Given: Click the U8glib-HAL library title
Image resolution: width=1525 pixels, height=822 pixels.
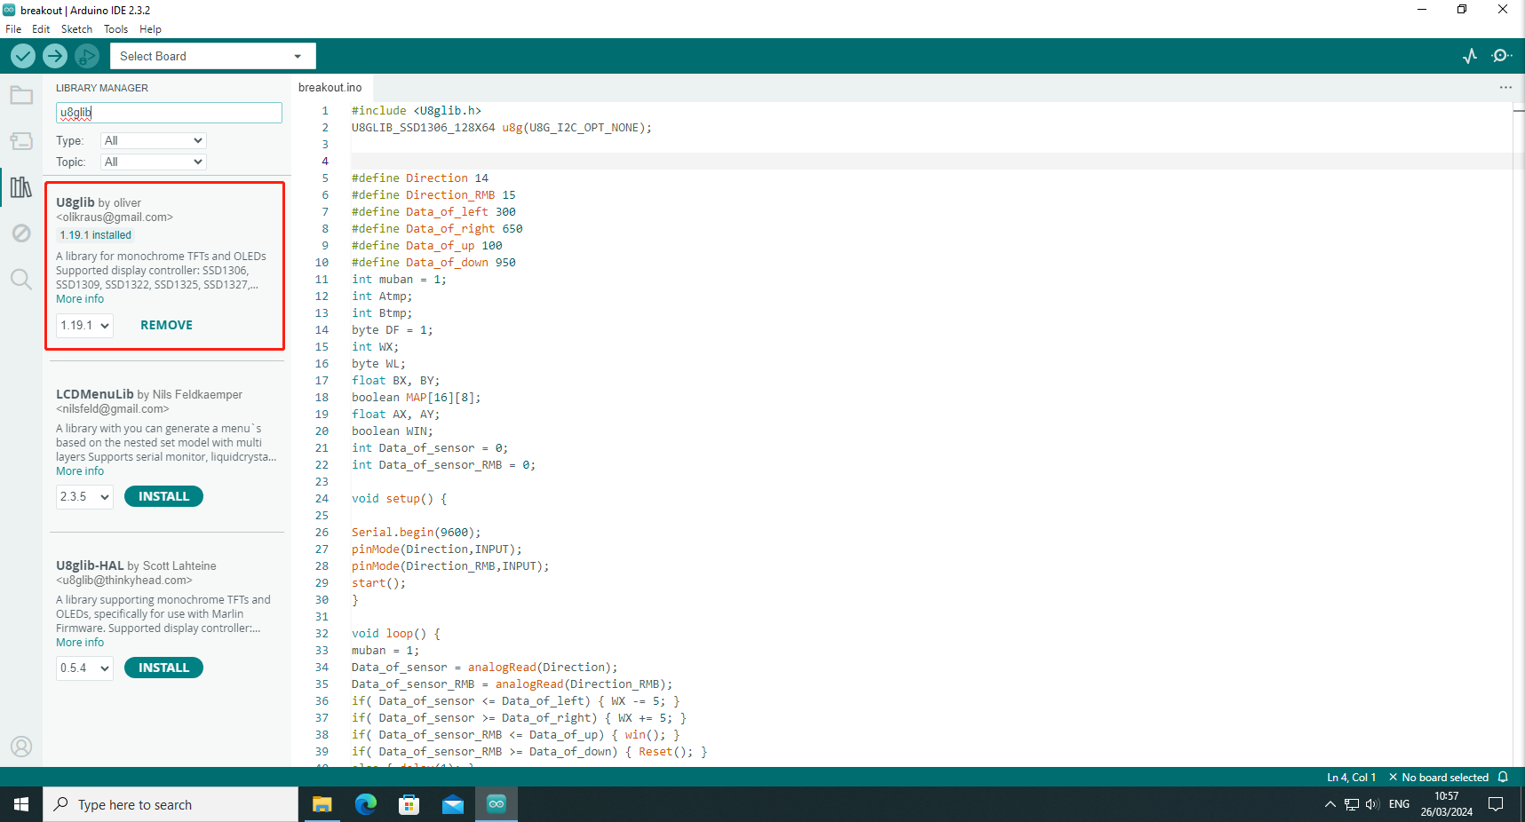Looking at the screenshot, I should point(90,565).
